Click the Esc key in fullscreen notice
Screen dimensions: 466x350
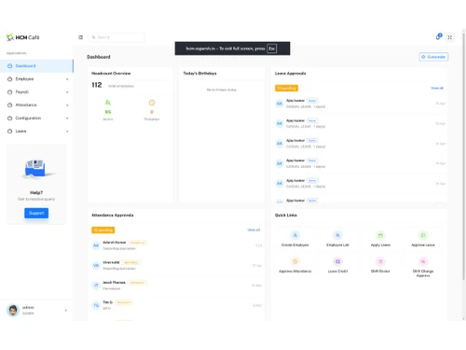pos(271,49)
